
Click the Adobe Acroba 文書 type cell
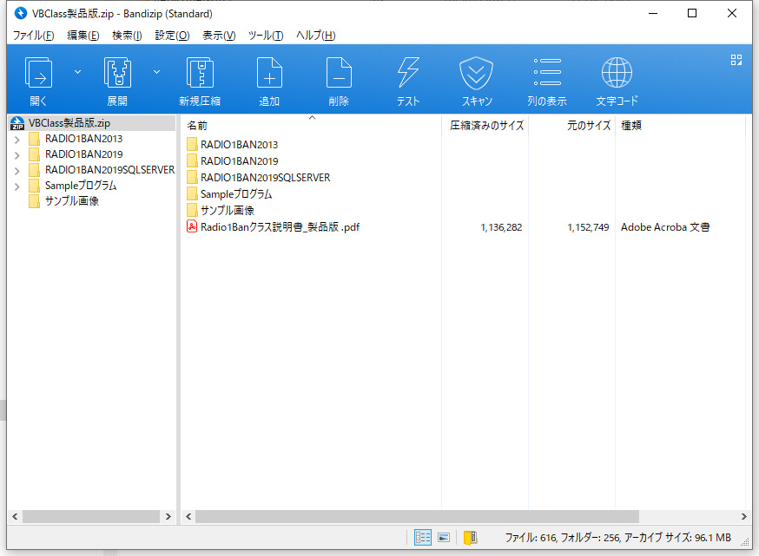(665, 227)
